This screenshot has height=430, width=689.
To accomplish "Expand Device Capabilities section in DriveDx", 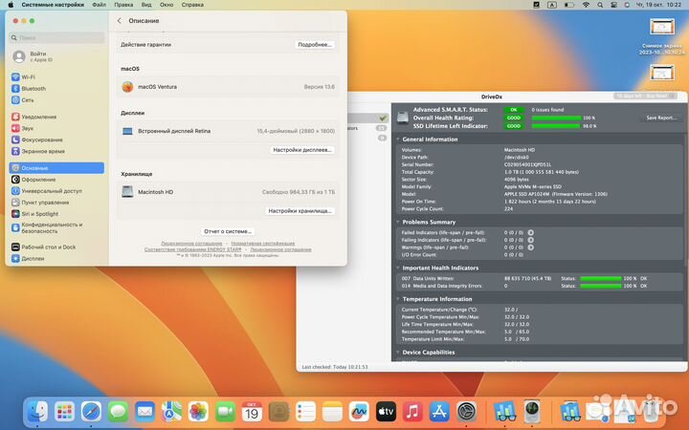I will 398,353.
